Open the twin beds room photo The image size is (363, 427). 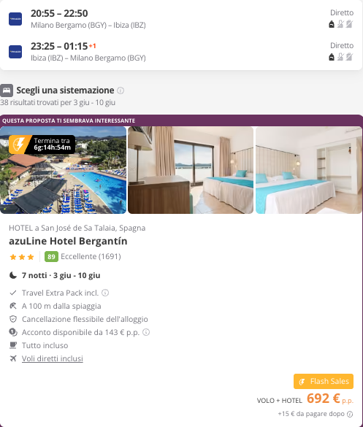(x=309, y=170)
